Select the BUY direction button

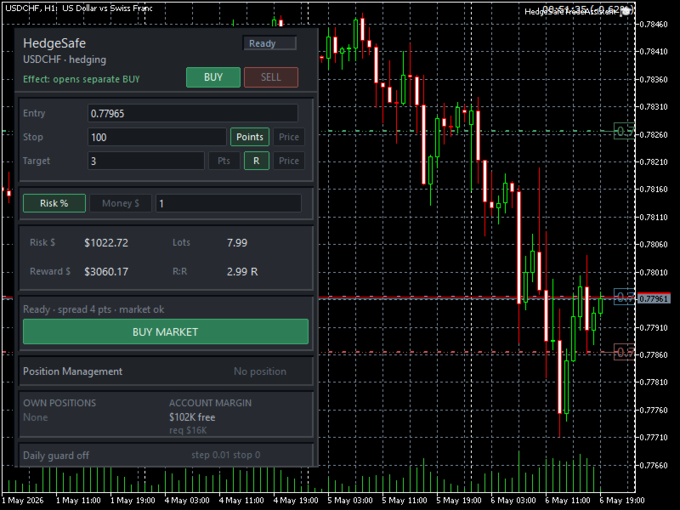pyautogui.click(x=213, y=77)
